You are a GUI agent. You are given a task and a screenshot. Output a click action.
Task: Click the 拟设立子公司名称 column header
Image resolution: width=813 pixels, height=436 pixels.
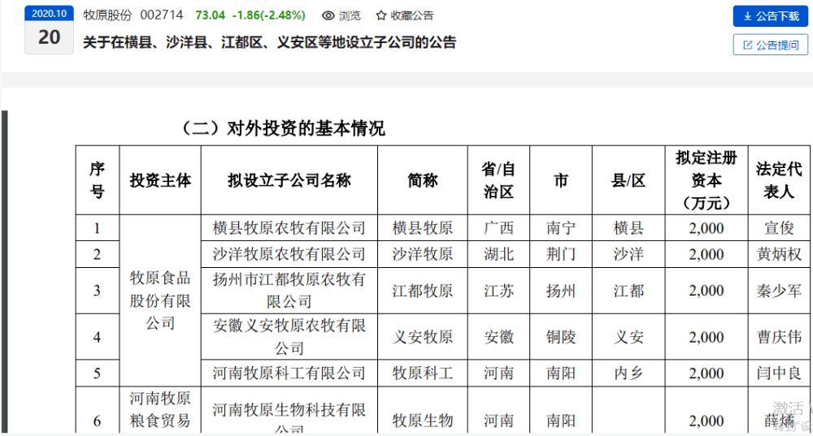tap(289, 180)
